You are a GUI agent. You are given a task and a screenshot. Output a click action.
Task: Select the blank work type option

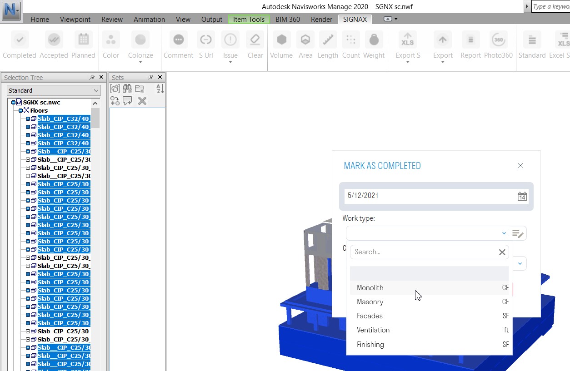click(x=430, y=273)
